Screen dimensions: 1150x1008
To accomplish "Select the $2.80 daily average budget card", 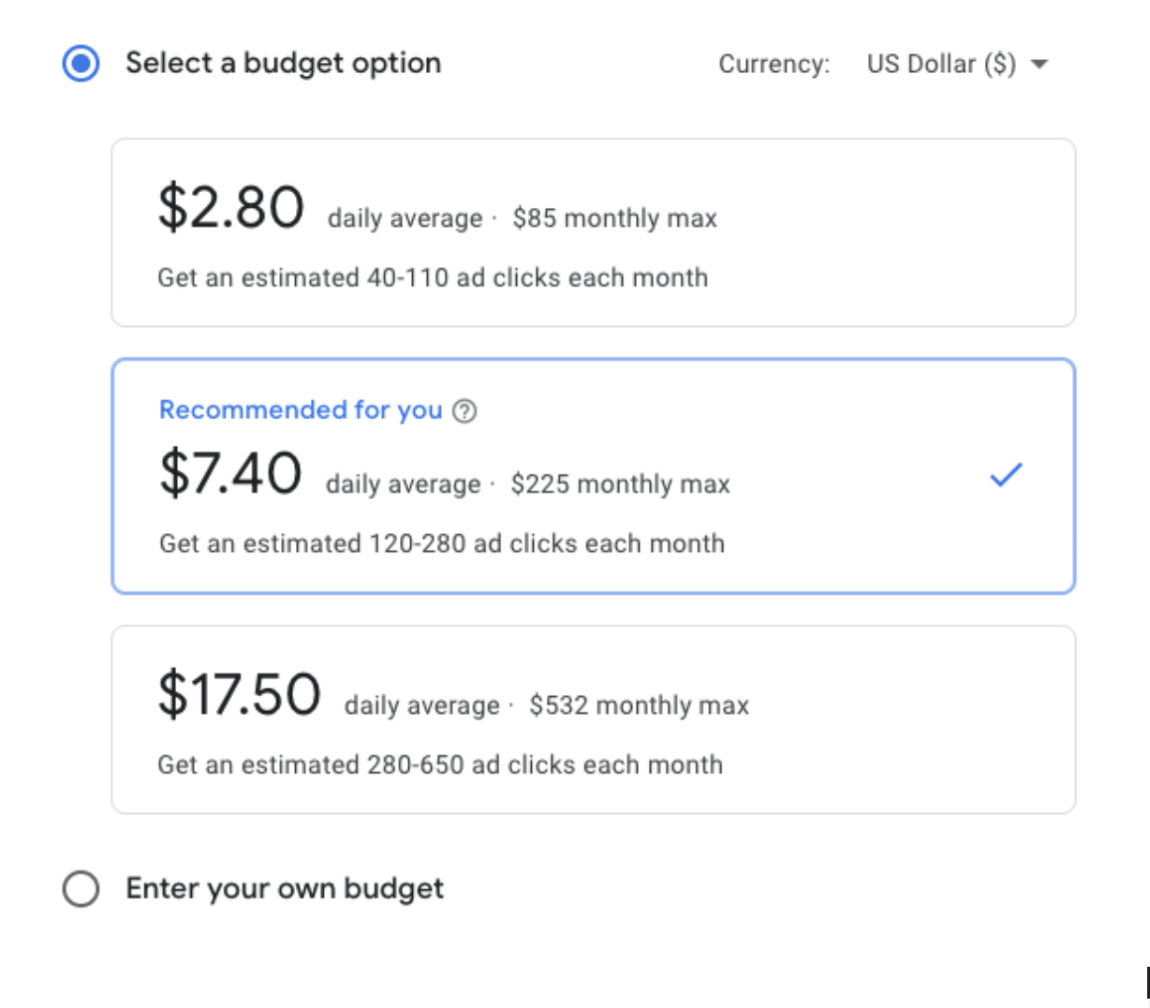I will coord(594,230).
